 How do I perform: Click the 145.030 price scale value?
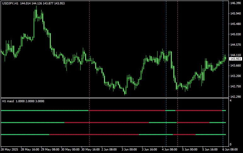click(235, 34)
